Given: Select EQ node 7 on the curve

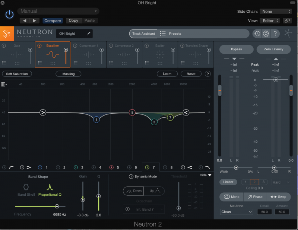Looking at the screenshot, I should [170, 117].
